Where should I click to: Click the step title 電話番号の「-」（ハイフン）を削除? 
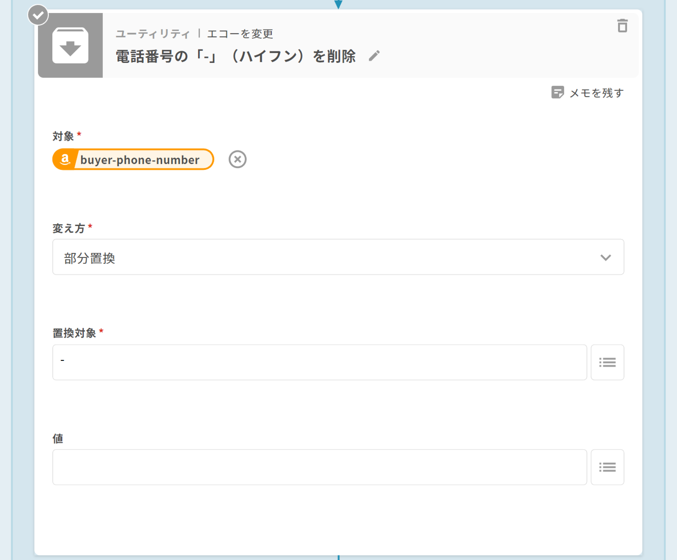click(x=235, y=56)
